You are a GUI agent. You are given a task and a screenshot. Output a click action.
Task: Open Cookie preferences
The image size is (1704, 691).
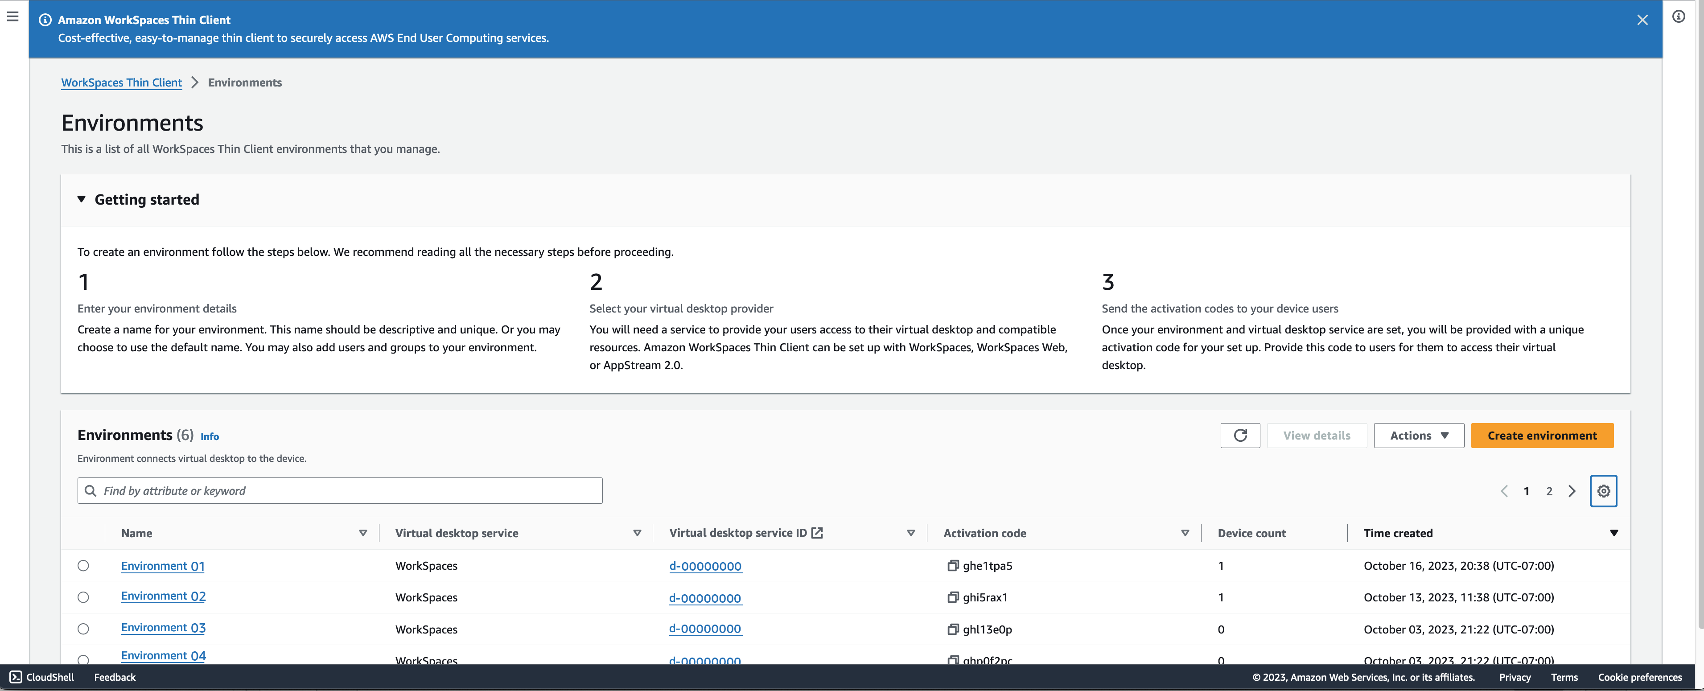click(1640, 677)
